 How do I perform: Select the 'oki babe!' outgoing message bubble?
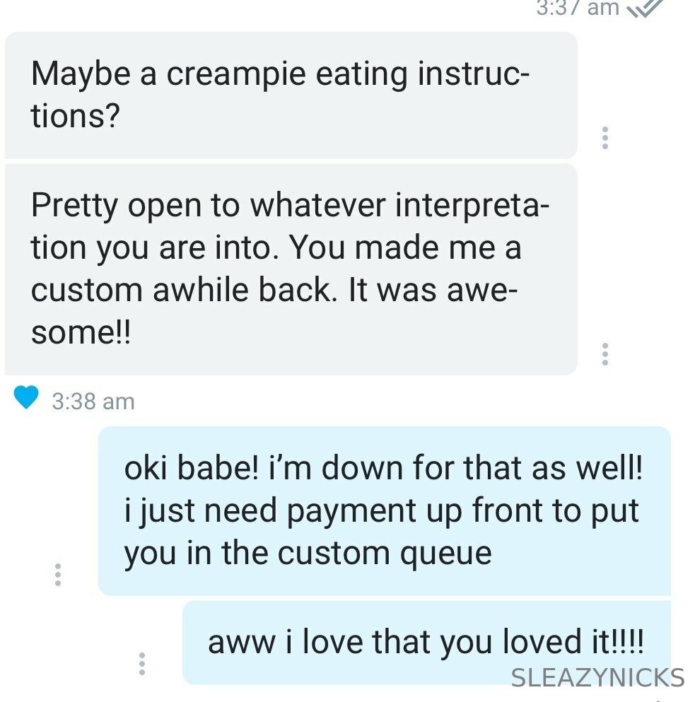[384, 511]
